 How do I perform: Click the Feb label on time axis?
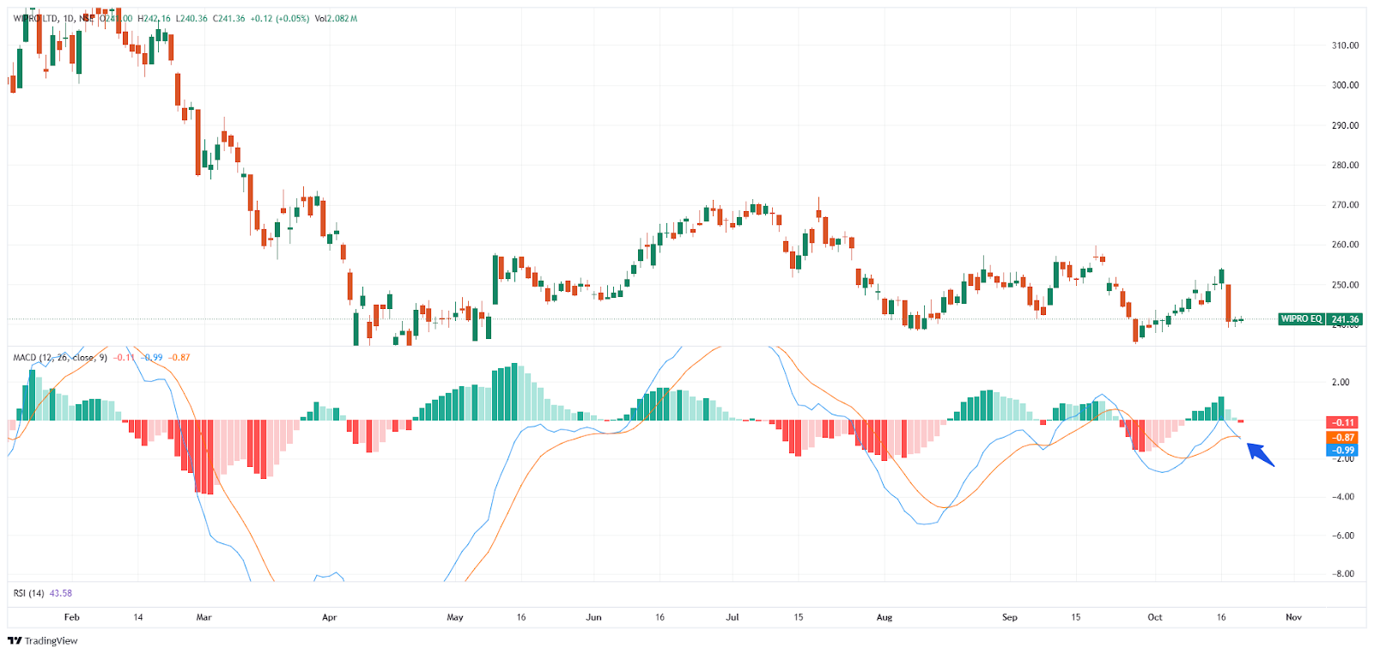(x=72, y=617)
